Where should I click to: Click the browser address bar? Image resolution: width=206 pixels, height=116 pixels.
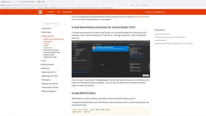click(66, 5)
